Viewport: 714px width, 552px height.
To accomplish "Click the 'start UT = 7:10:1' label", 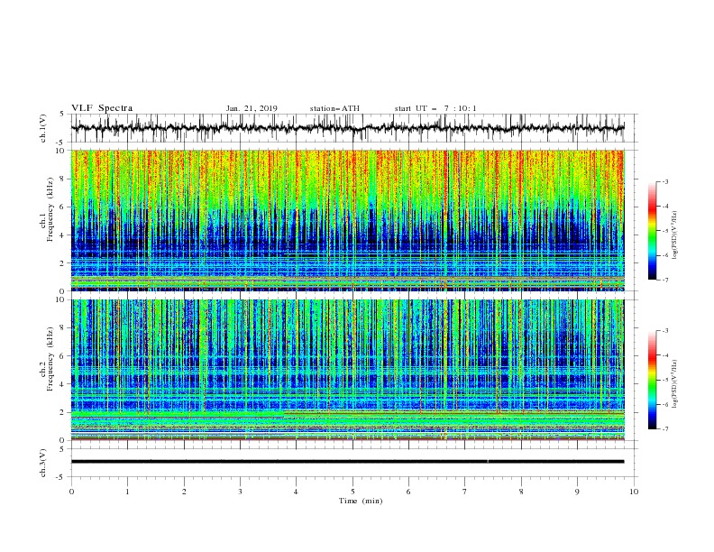I will coord(435,108).
